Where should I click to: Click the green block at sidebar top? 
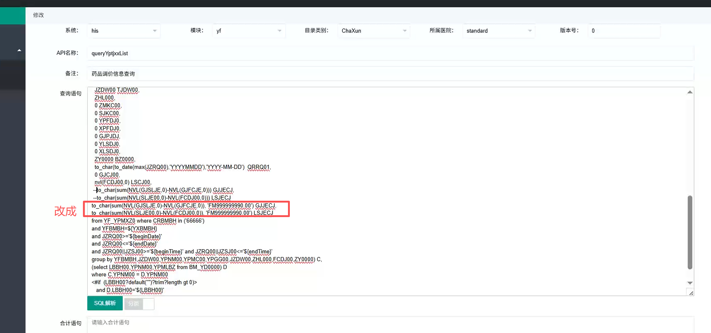(13, 15)
